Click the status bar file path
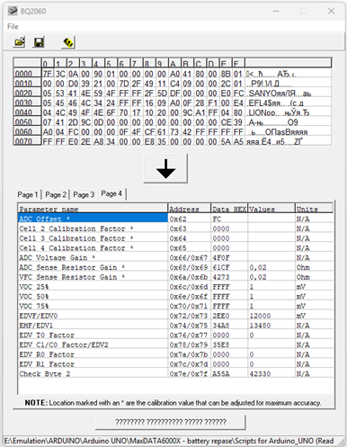The image size is (347, 447). 169,441
